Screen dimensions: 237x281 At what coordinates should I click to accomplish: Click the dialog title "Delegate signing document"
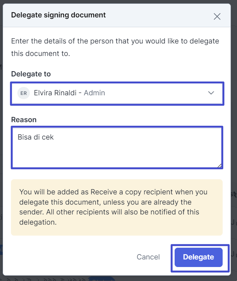coord(58,15)
